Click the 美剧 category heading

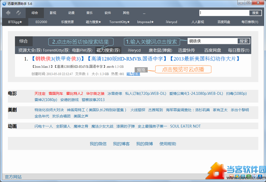point(12,110)
